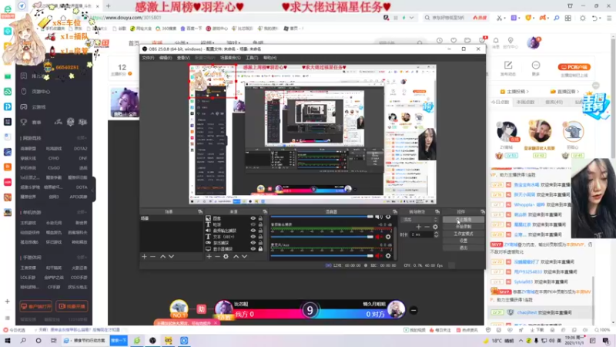Open gear for 麦克风/Aux mixer channel
This screenshot has width=616, height=347.
tap(388, 256)
